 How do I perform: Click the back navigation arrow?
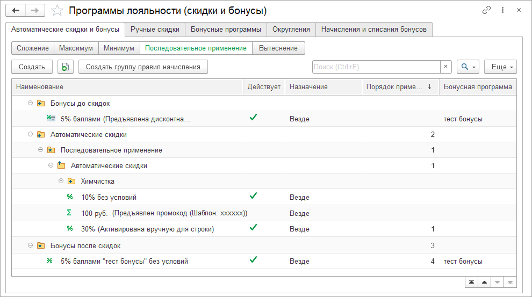16,11
